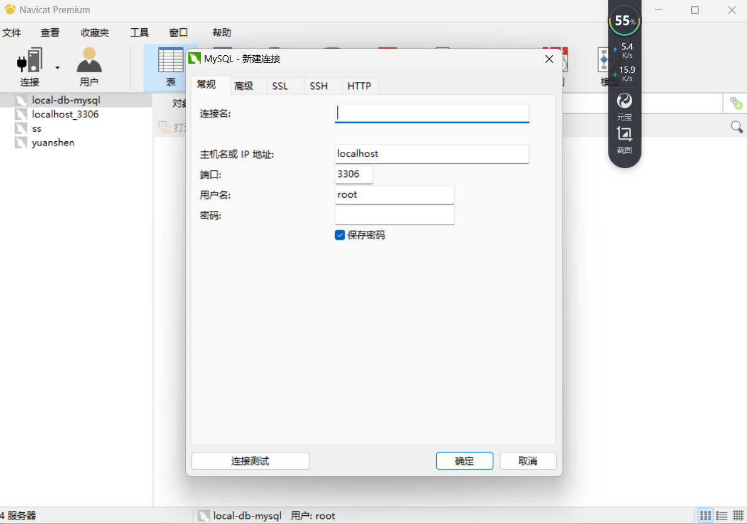Open the 文件 menu
Viewport: 747px width, 524px height.
pyautogui.click(x=11, y=33)
